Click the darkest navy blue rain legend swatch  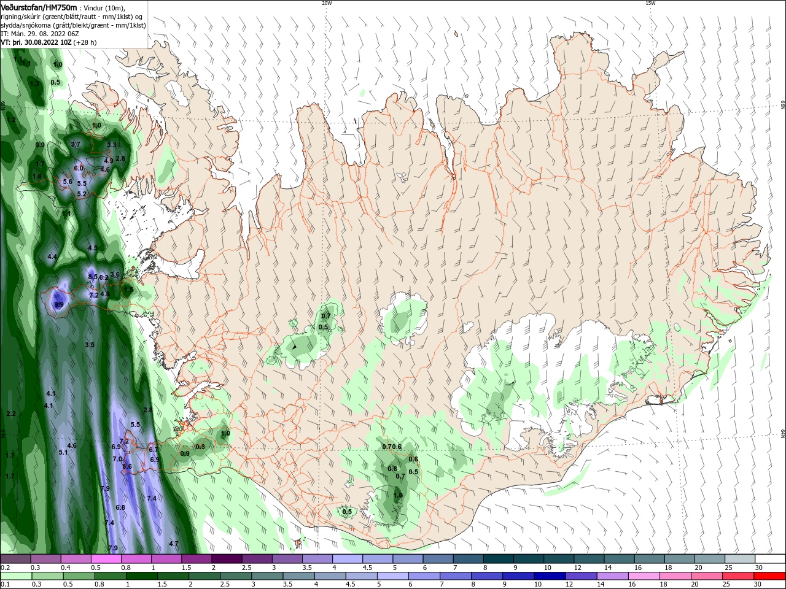(x=549, y=576)
